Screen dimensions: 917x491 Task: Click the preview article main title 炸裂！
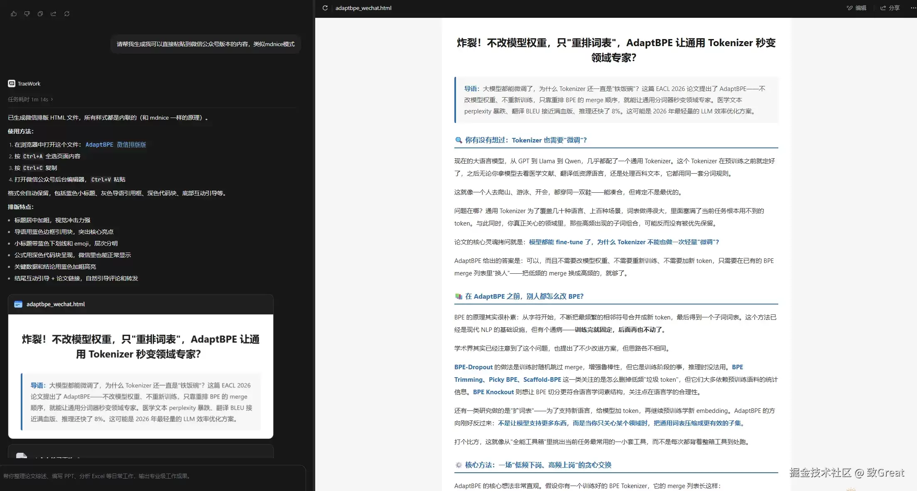(616, 50)
